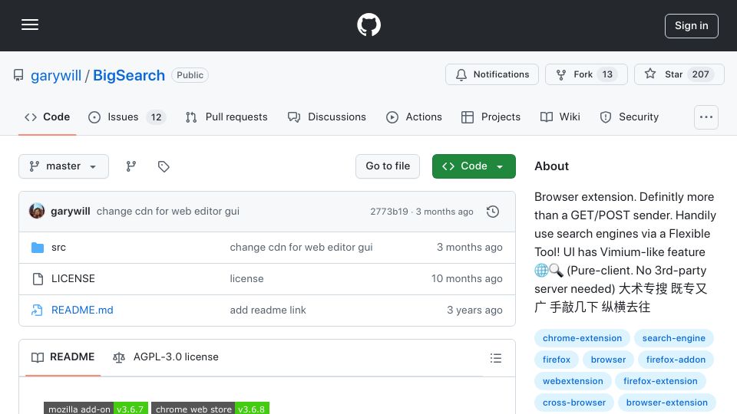The width and height of the screenshot is (737, 414).
Task: View branches via the branch icon
Action: tap(131, 166)
